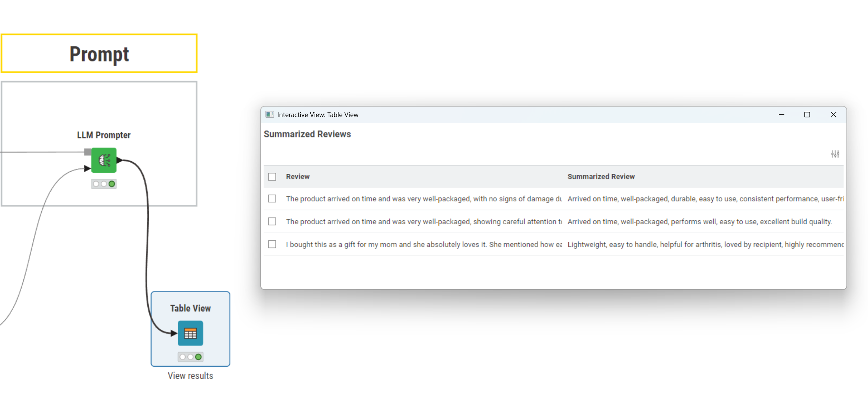Check the first review row checkbox
The image size is (868, 400).
(272, 199)
